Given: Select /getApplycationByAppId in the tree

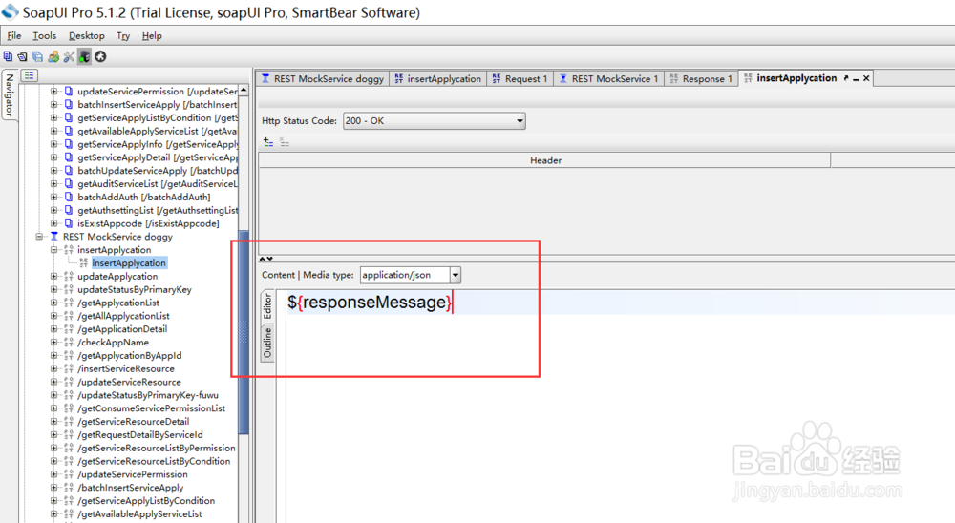Looking at the screenshot, I should [129, 355].
